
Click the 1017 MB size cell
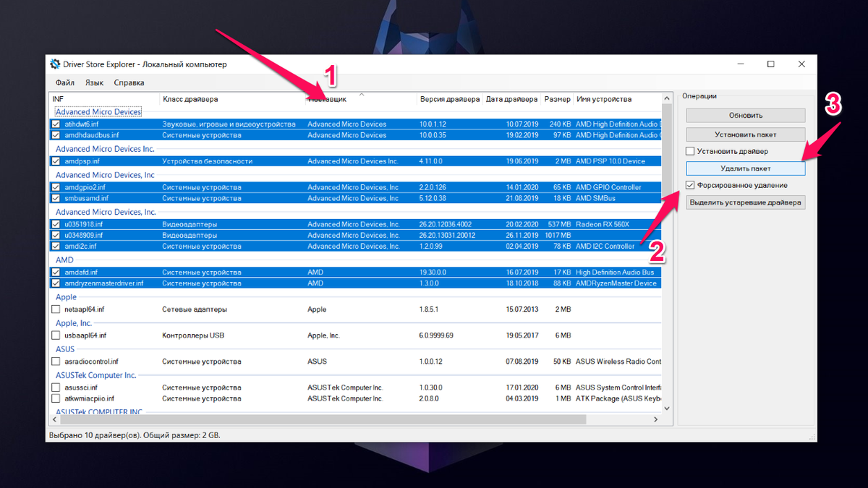click(x=557, y=236)
